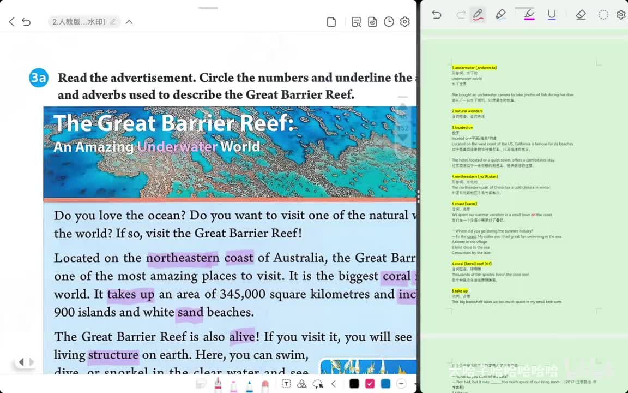
Task: Click note heading '3.located on'
Action: (x=462, y=128)
